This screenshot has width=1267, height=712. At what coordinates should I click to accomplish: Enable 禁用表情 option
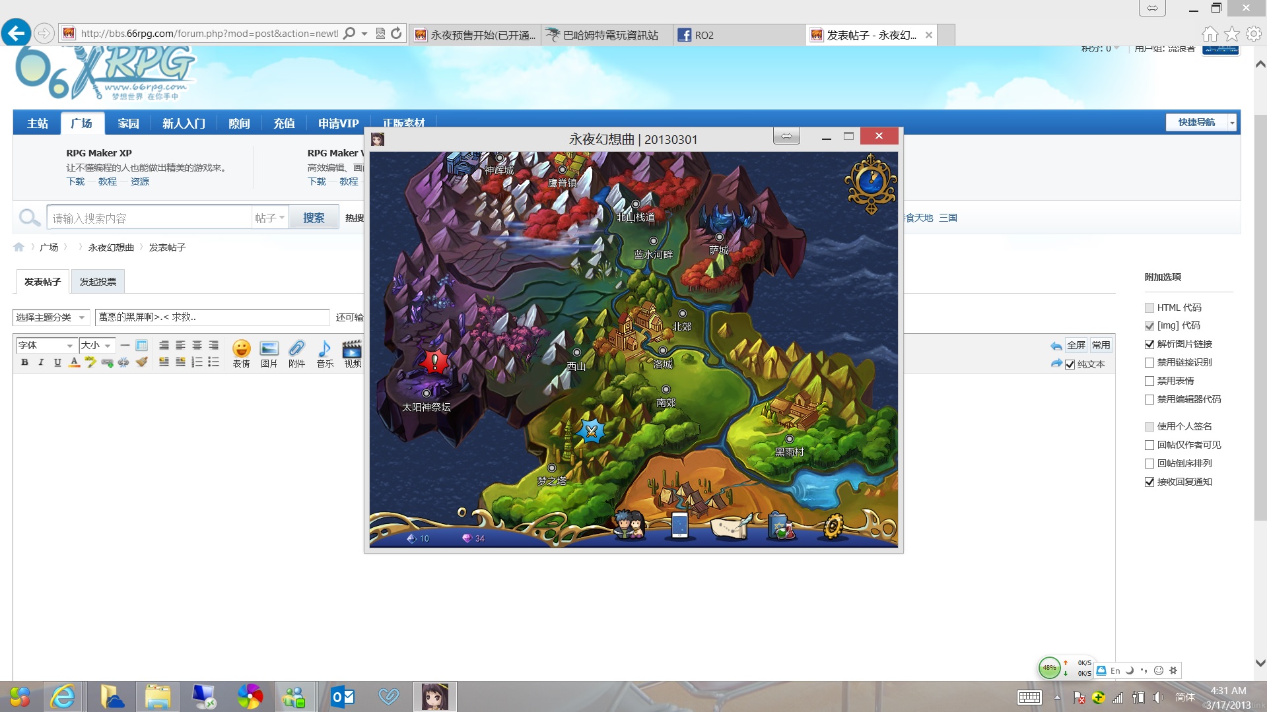1149,381
